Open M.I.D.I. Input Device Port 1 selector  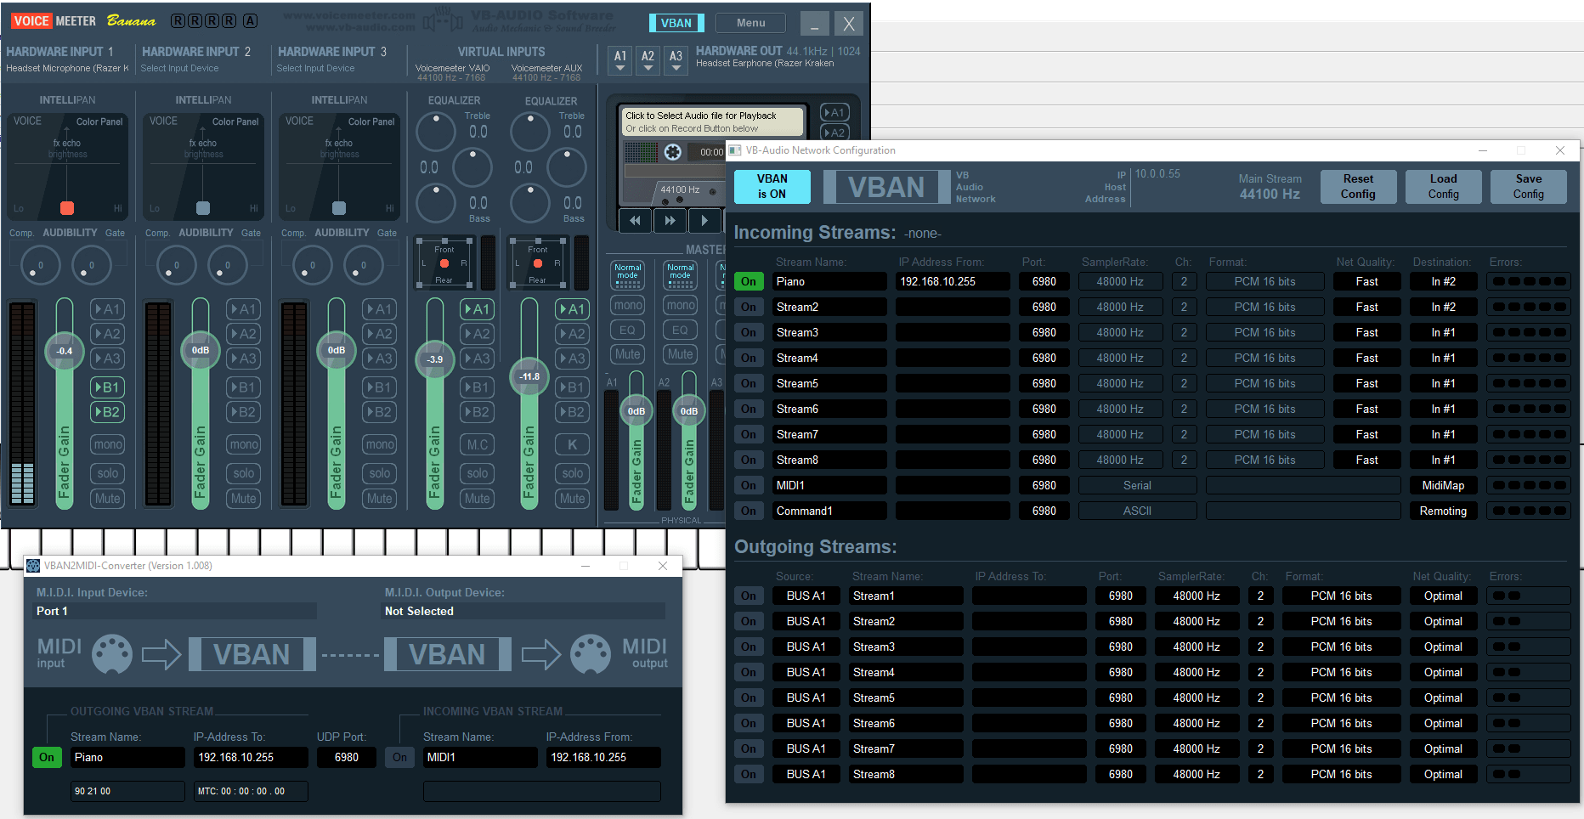point(174,611)
